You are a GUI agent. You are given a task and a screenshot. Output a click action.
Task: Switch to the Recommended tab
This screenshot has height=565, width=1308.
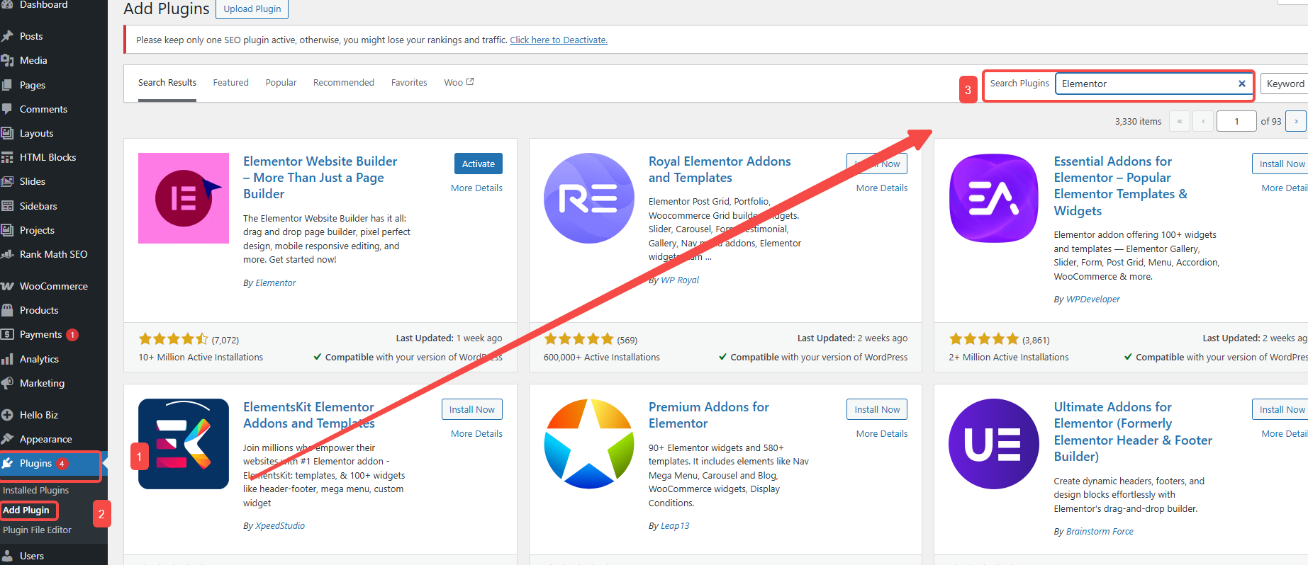344,83
